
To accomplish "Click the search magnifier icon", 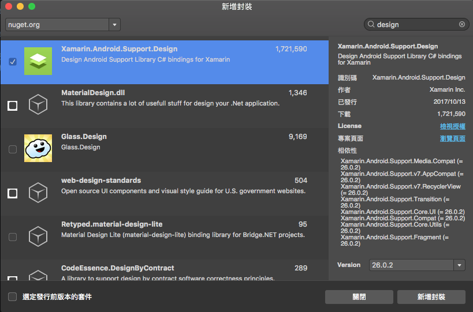I will [x=371, y=24].
